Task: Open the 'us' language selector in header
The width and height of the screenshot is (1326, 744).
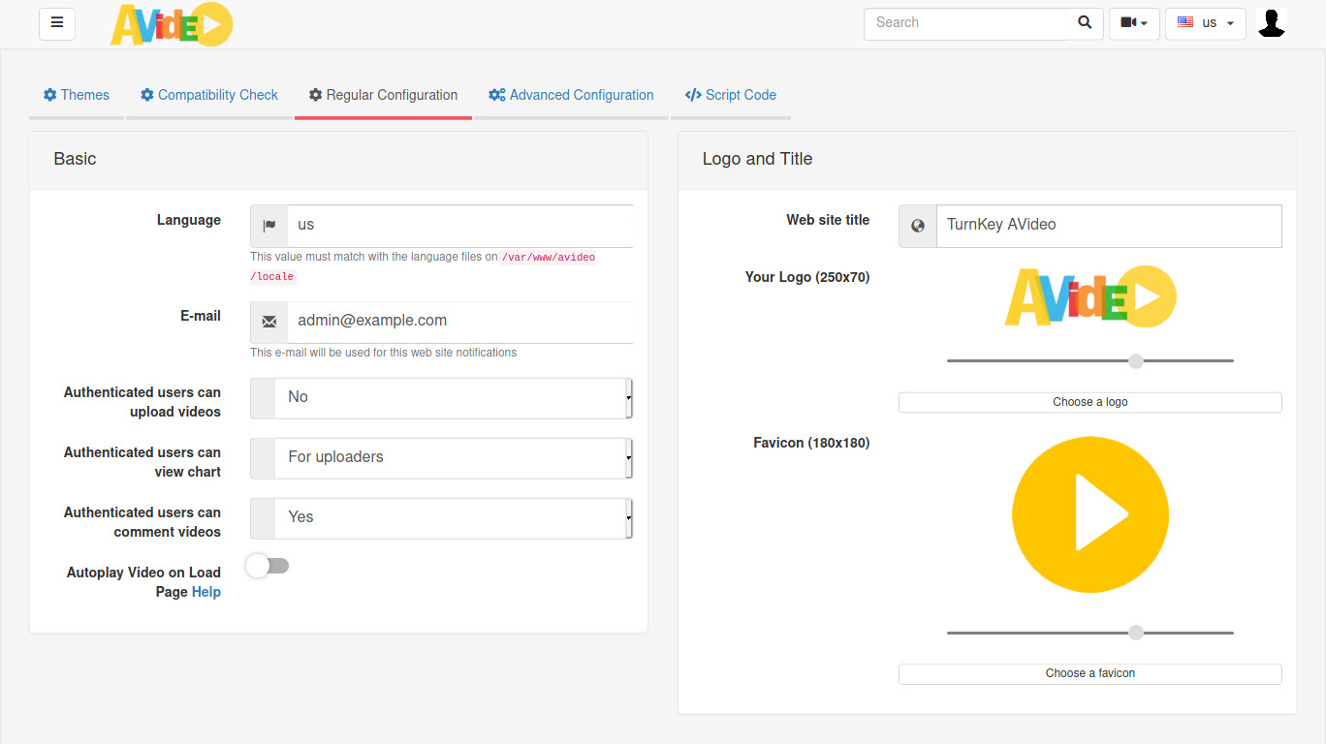Action: [x=1206, y=23]
